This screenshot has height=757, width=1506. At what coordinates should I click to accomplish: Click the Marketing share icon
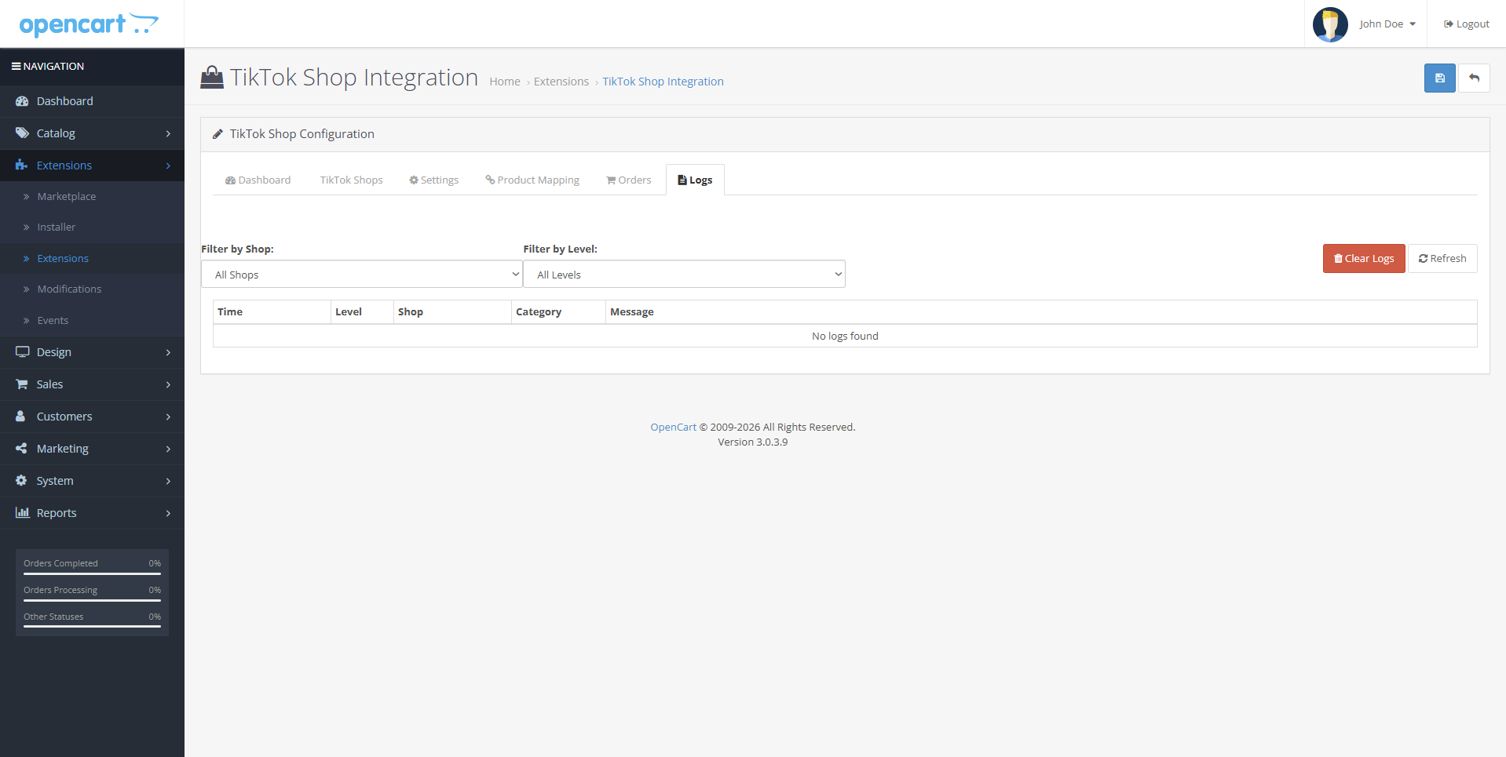(21, 449)
